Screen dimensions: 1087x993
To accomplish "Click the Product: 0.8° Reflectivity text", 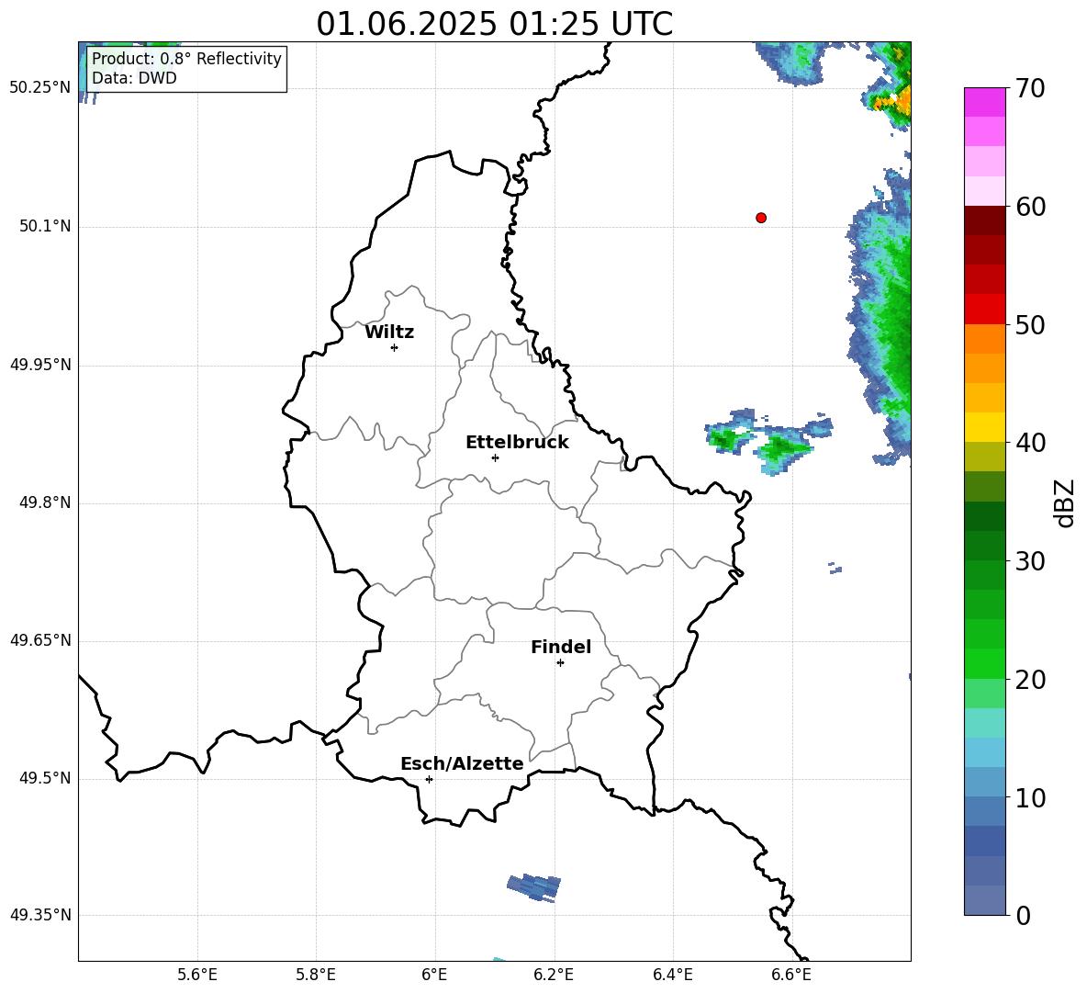I will pos(186,58).
